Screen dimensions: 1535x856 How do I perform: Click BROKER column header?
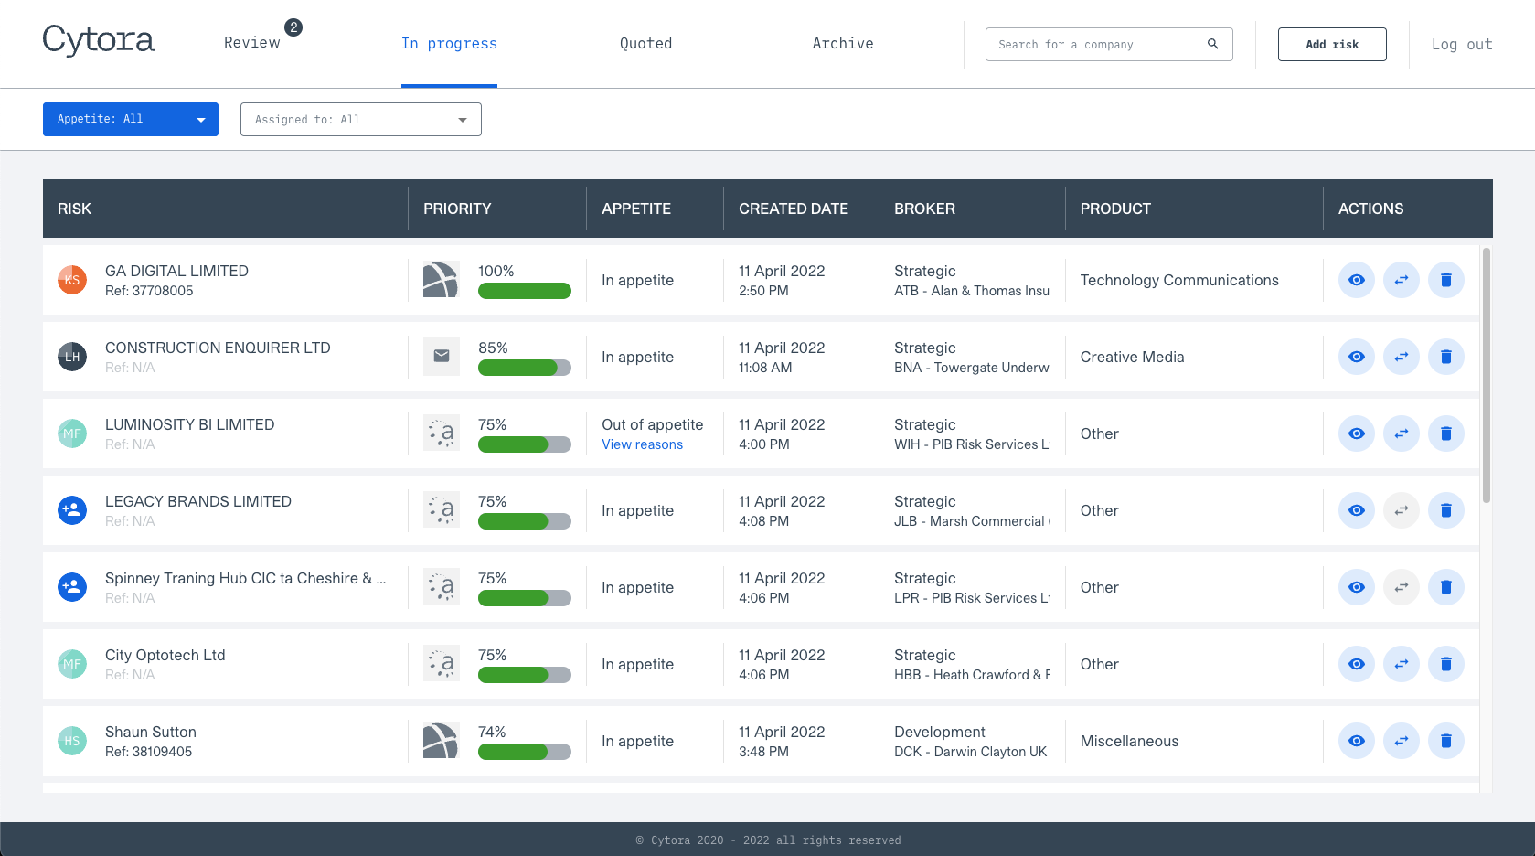coord(924,209)
